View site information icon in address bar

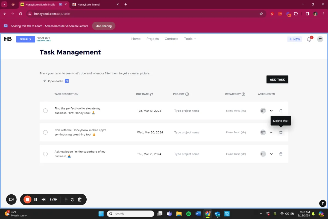click(30, 14)
